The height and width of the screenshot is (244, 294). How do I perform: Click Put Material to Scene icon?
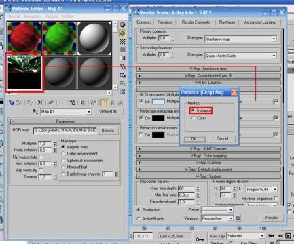point(19,103)
